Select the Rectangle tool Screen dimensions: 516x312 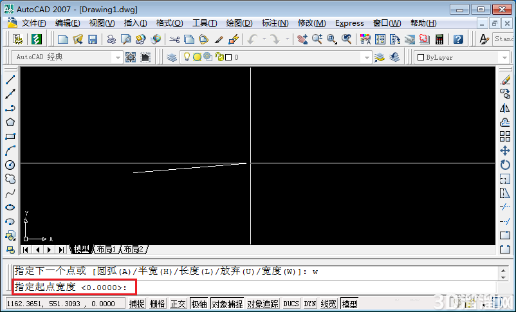tap(10, 136)
